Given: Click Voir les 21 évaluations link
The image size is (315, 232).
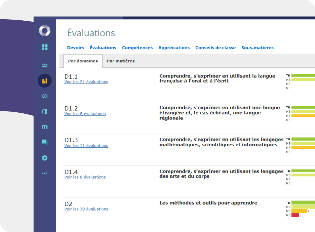Looking at the screenshot, I should 86,82.
